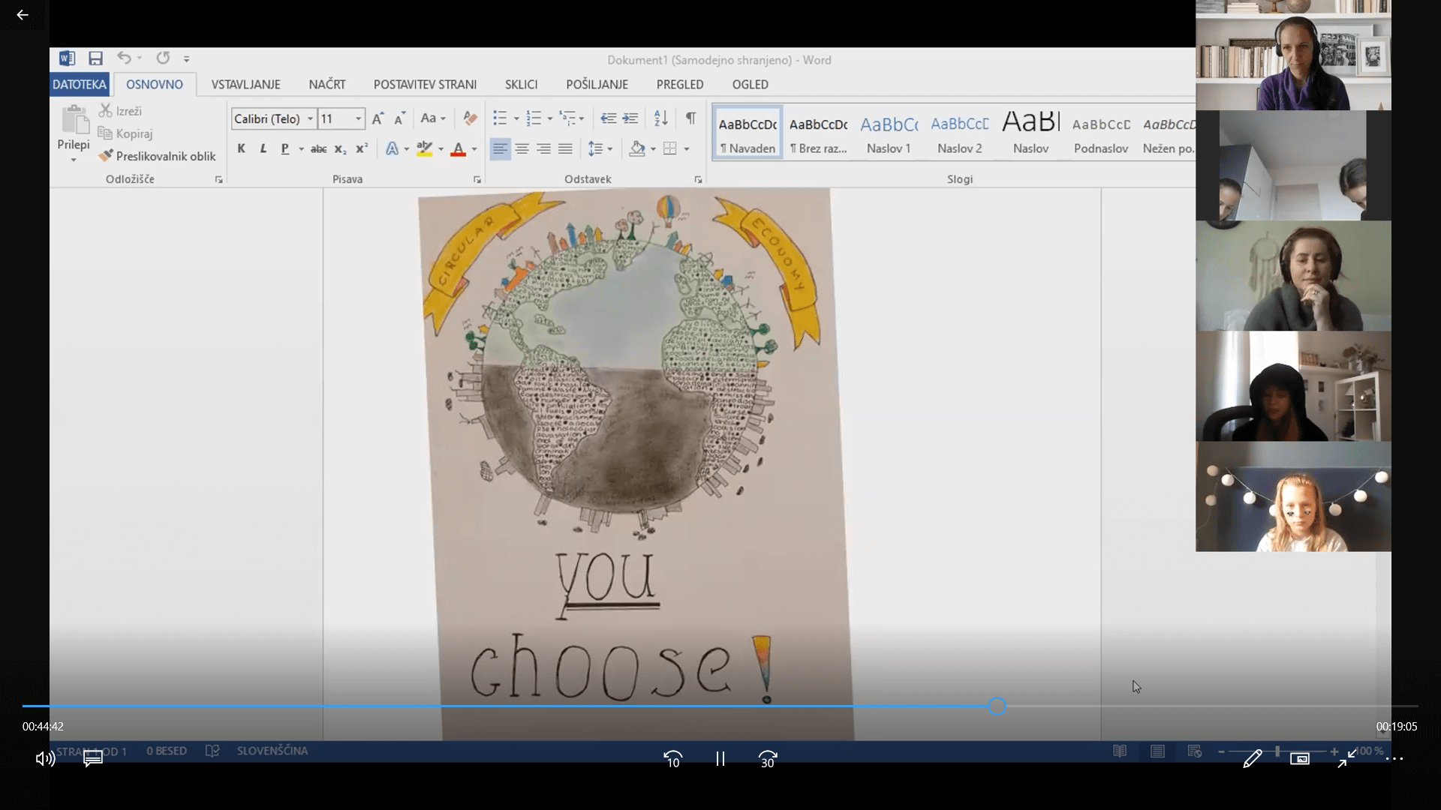Open the DATOTEKA tab
This screenshot has width=1441, height=810.
point(80,84)
